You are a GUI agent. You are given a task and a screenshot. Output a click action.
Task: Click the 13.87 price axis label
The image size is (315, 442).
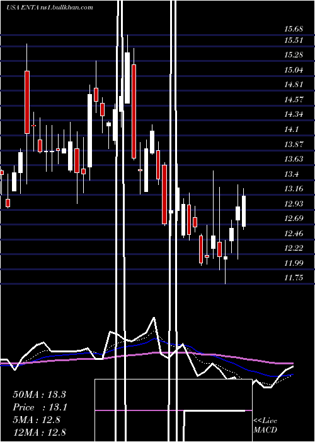294,145
